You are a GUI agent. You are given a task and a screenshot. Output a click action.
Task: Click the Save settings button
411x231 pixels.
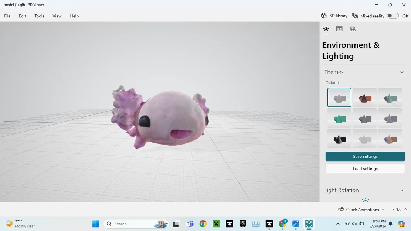pos(365,156)
